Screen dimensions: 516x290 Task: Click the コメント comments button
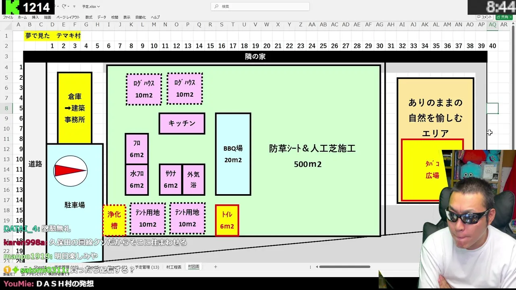pyautogui.click(x=485, y=17)
